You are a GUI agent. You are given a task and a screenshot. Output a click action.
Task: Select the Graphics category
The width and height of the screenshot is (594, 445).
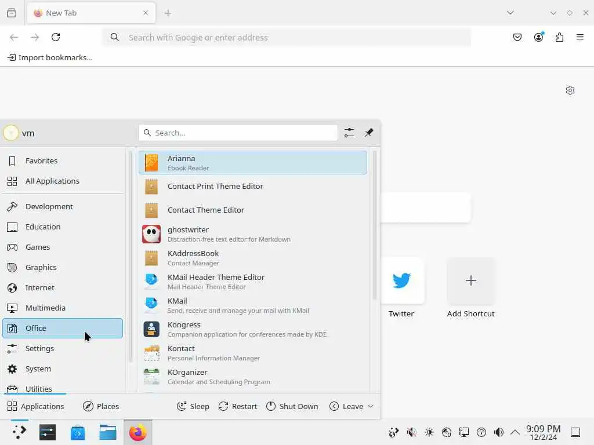[63, 268]
